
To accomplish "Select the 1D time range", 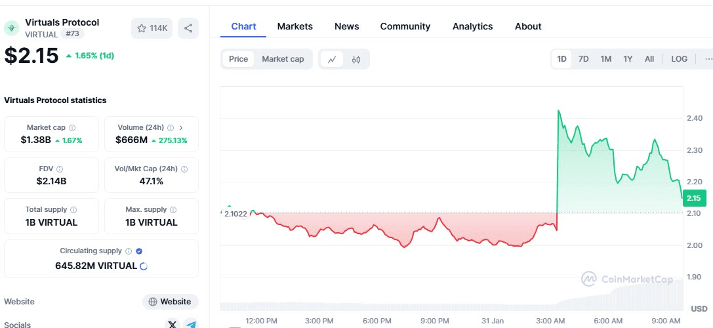I will [562, 59].
